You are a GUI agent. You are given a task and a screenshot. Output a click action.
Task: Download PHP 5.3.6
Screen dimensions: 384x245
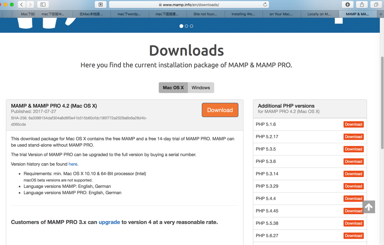click(354, 162)
